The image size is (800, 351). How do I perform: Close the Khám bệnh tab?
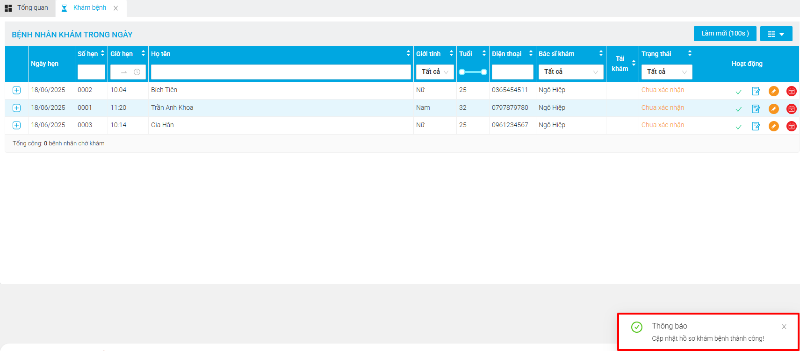pyautogui.click(x=115, y=8)
